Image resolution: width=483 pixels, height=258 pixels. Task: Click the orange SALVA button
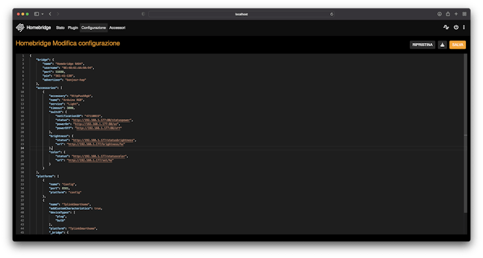(458, 45)
